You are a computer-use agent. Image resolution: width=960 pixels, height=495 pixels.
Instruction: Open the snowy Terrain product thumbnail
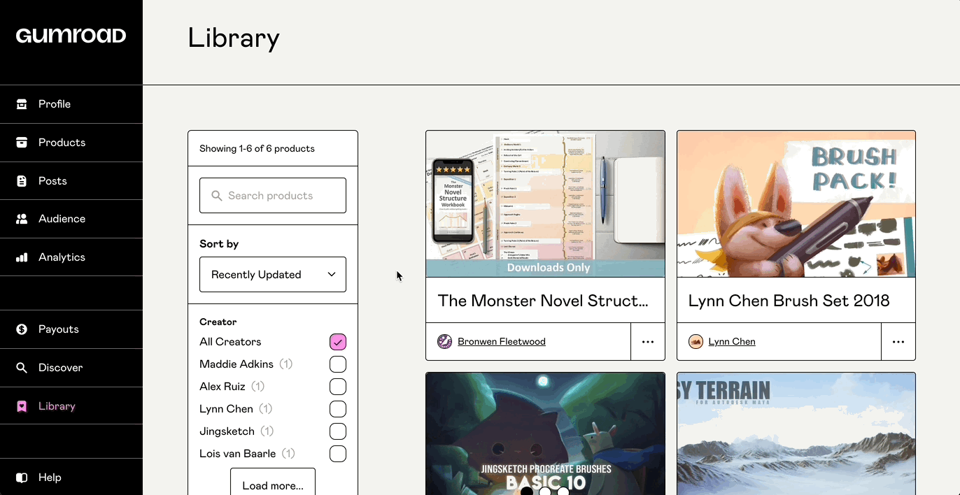pyautogui.click(x=796, y=433)
